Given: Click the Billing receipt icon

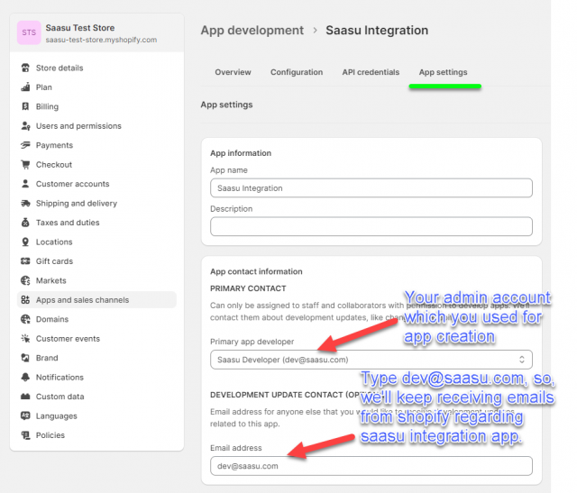Looking at the screenshot, I should coord(25,106).
